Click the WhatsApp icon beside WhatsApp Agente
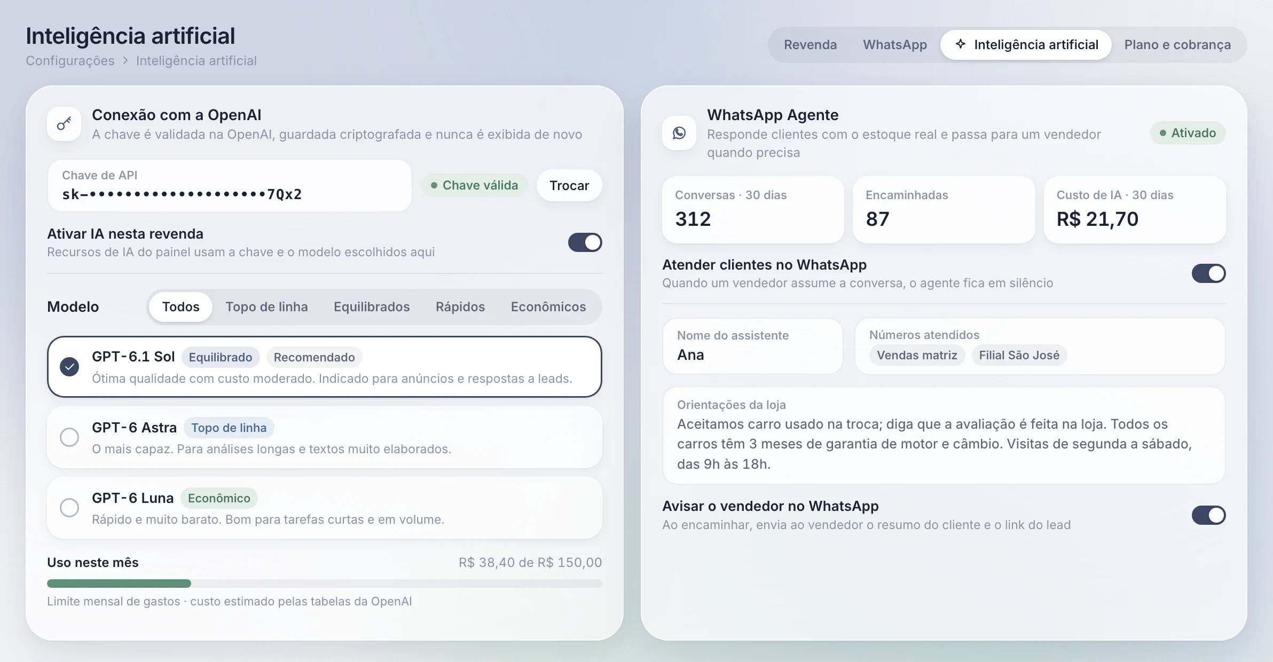The height and width of the screenshot is (662, 1273). click(679, 133)
